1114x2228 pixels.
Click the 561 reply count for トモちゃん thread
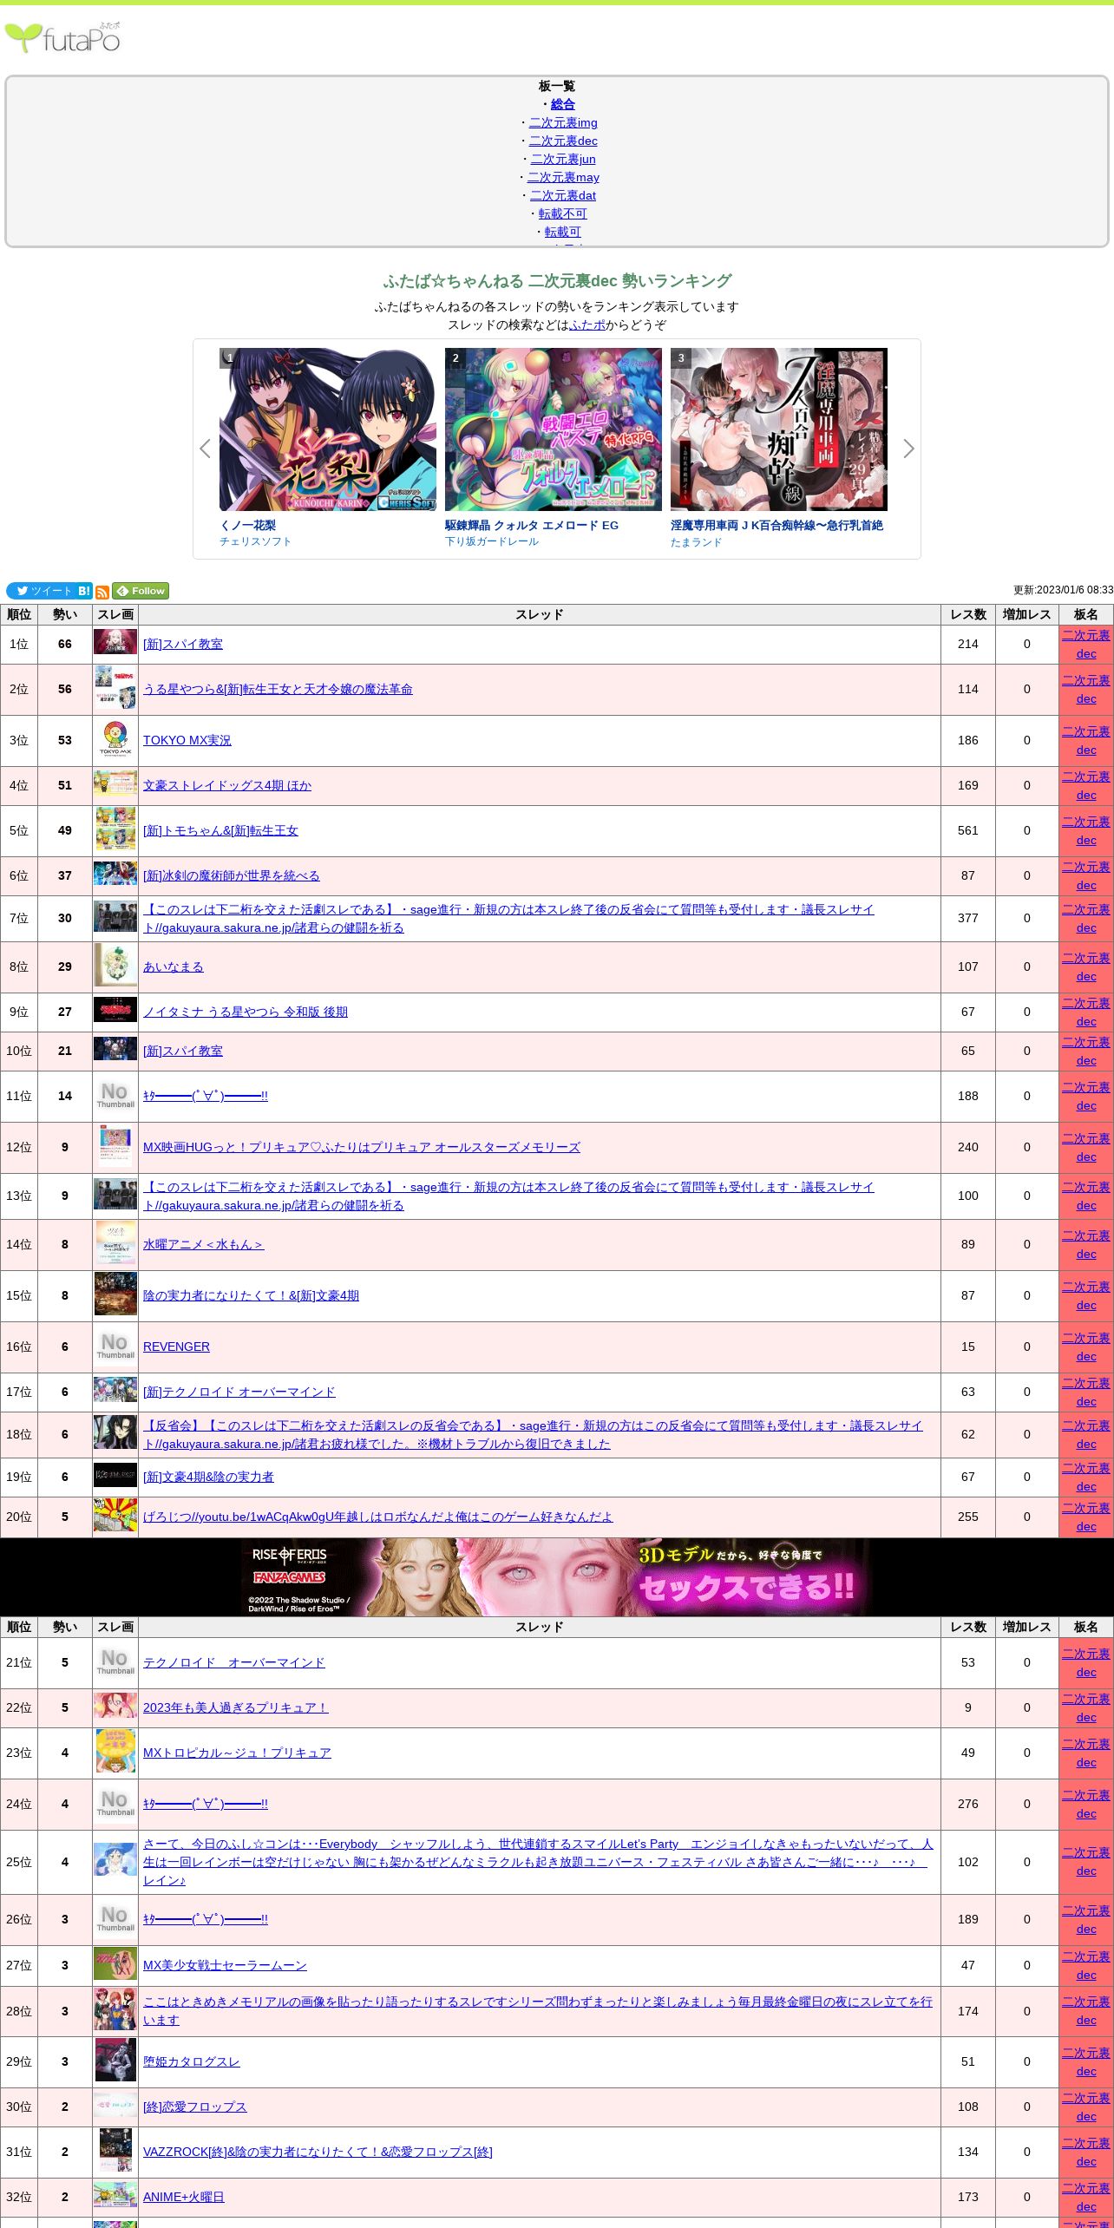click(968, 830)
